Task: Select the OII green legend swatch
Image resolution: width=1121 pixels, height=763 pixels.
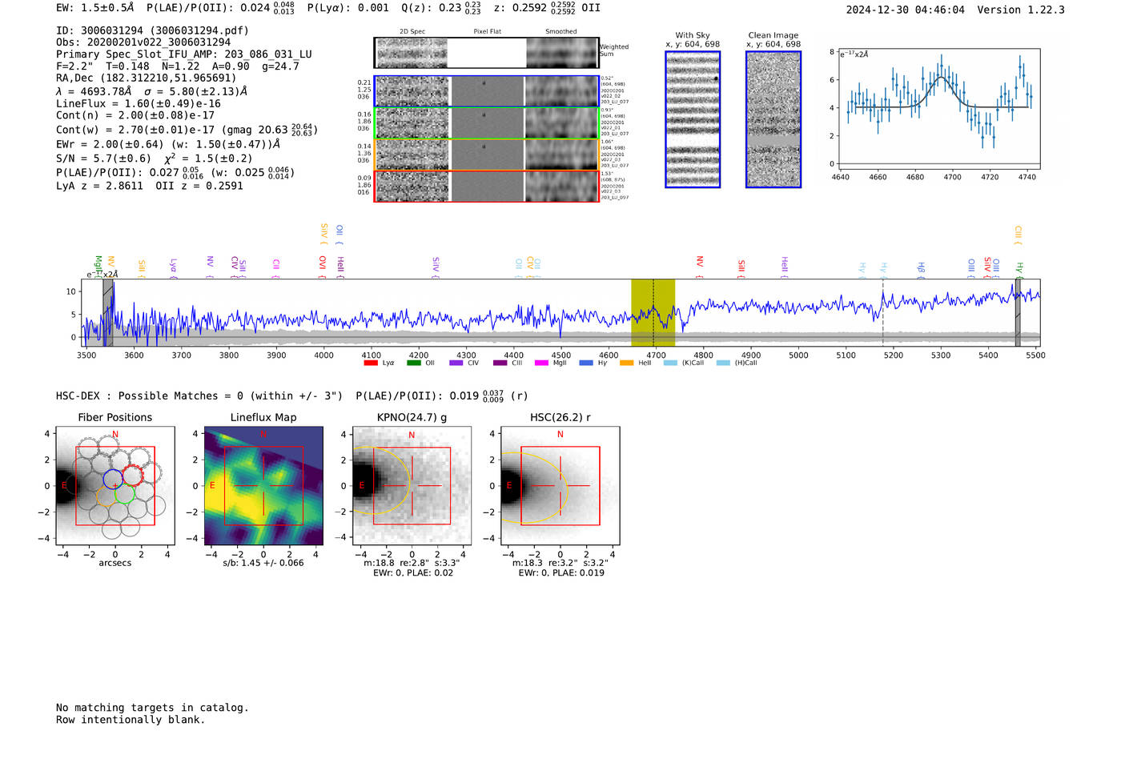Action: coord(413,363)
